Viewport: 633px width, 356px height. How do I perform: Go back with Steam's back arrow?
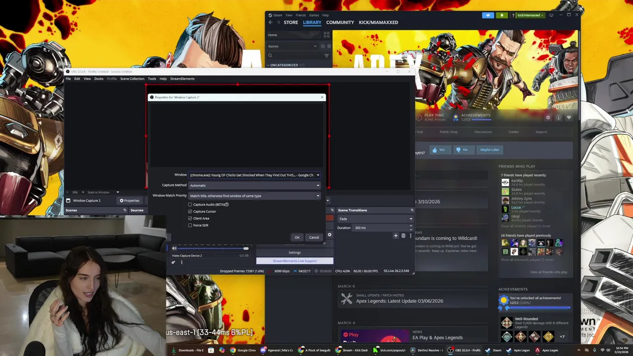(x=271, y=22)
